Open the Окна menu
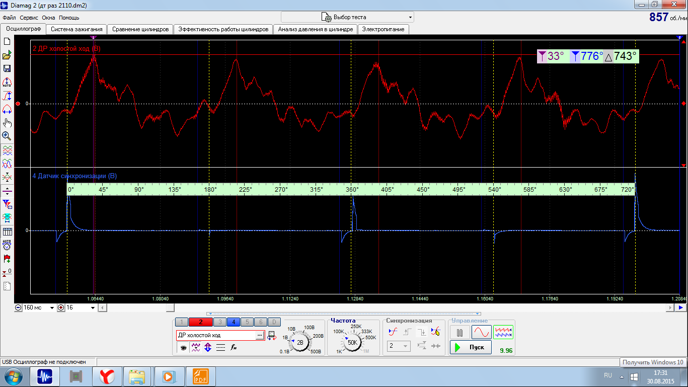 [49, 18]
